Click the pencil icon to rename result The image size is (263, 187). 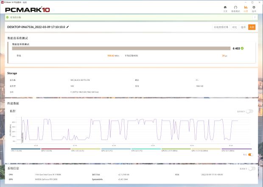click(x=67, y=27)
